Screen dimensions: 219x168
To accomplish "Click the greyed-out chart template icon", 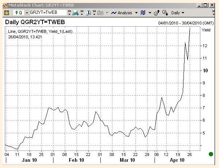I will pyautogui.click(x=100, y=13).
